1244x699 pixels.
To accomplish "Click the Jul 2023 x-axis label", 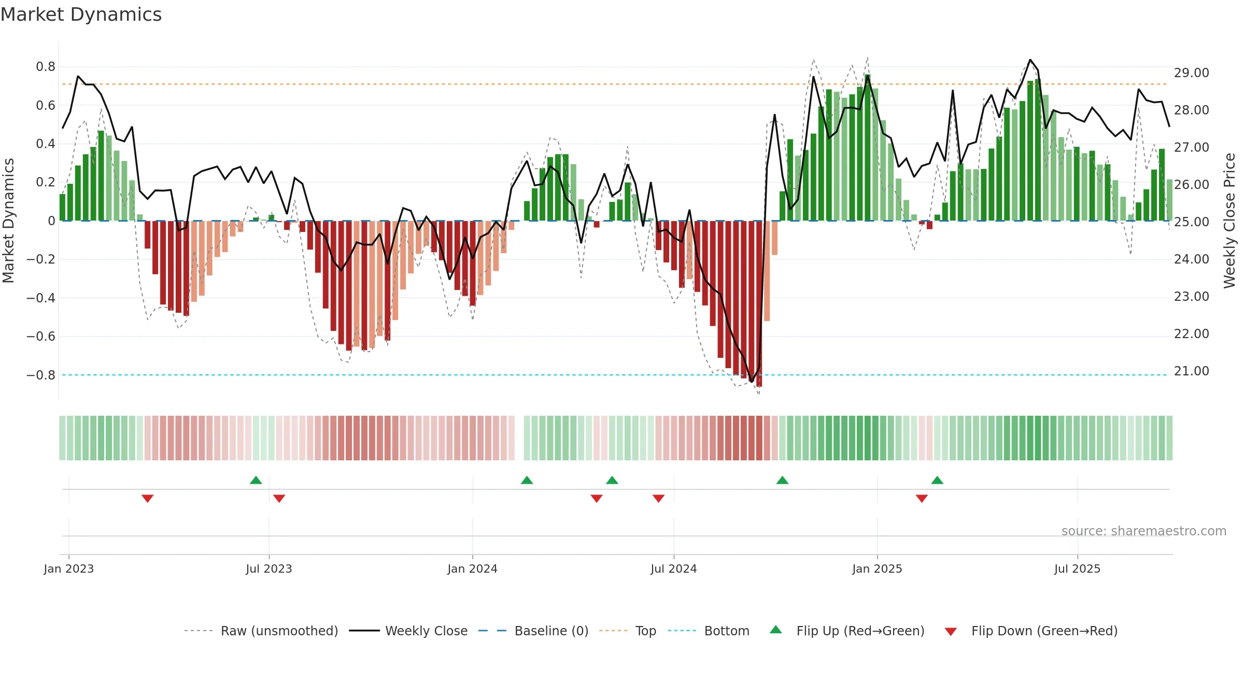I will pos(269,569).
